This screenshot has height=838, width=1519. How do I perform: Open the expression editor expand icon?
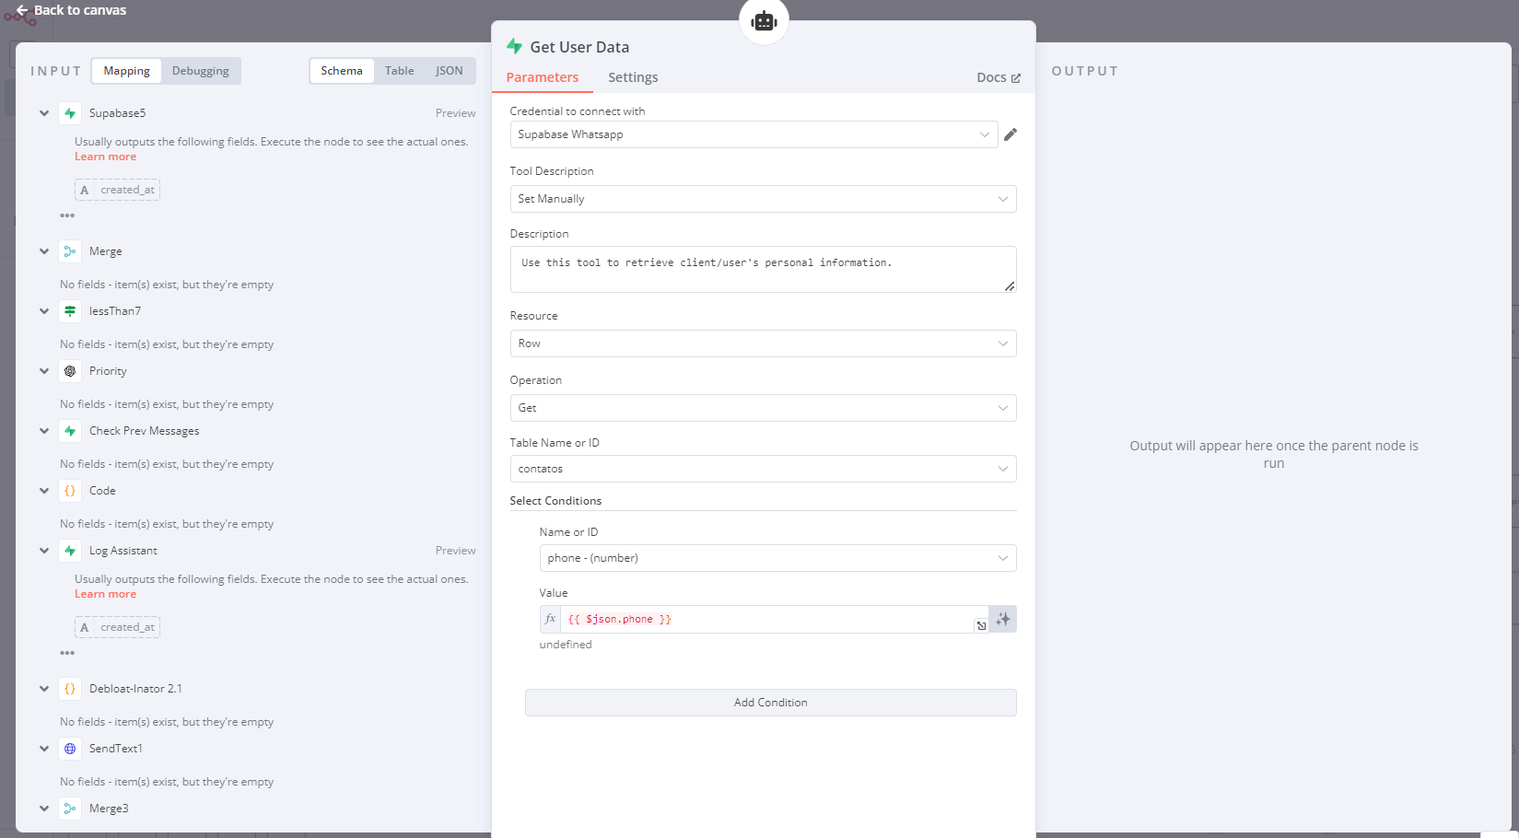click(x=981, y=625)
